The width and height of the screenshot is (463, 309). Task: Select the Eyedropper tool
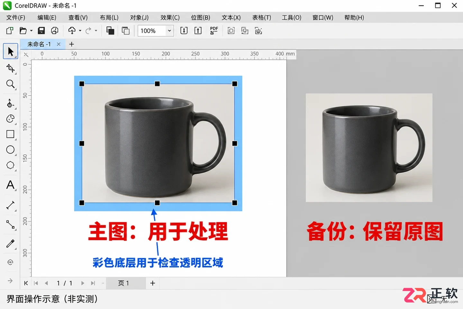point(11,243)
